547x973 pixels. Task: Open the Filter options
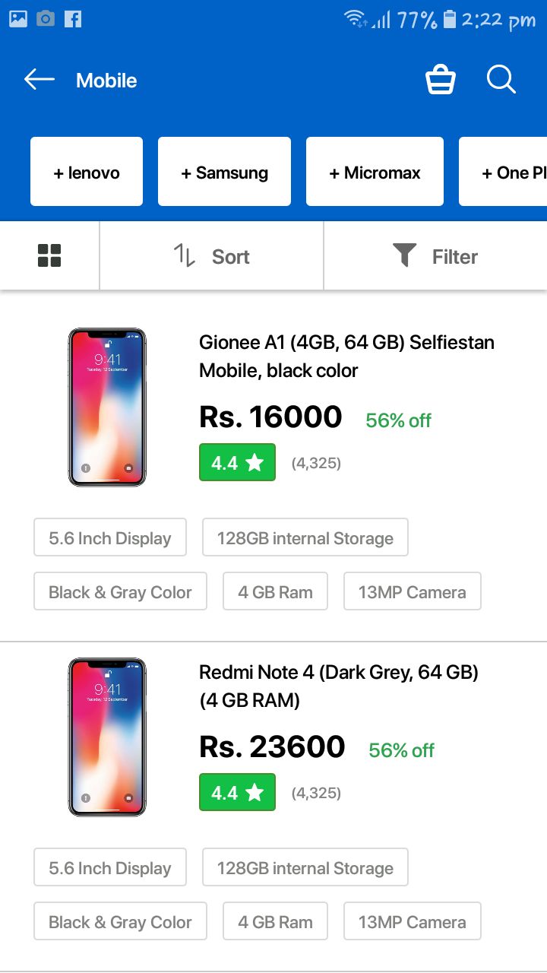454,257
